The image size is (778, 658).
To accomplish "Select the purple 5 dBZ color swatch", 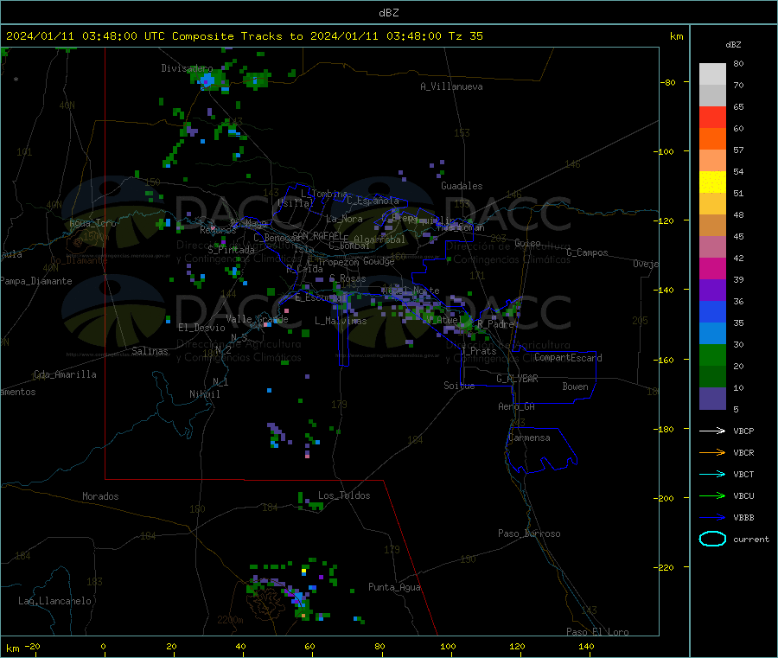I will coord(712,399).
